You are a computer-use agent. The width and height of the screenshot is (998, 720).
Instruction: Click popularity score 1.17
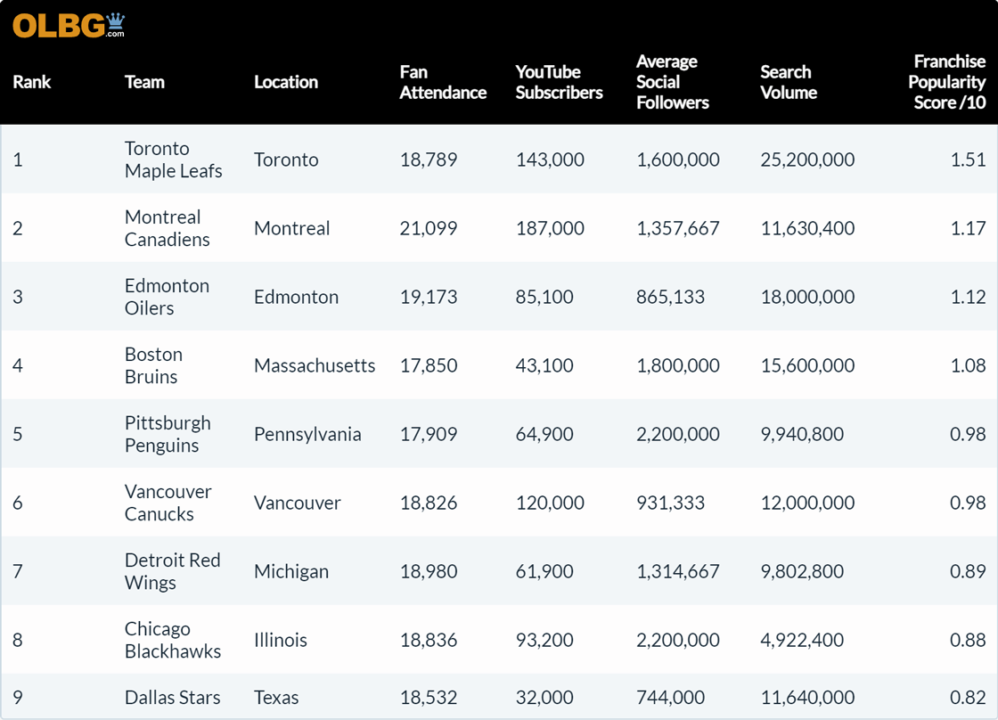[968, 228]
